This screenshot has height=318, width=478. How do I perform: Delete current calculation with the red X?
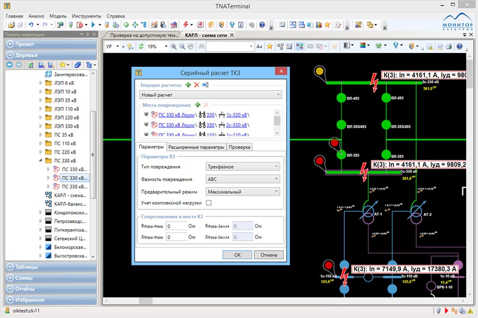(197, 85)
